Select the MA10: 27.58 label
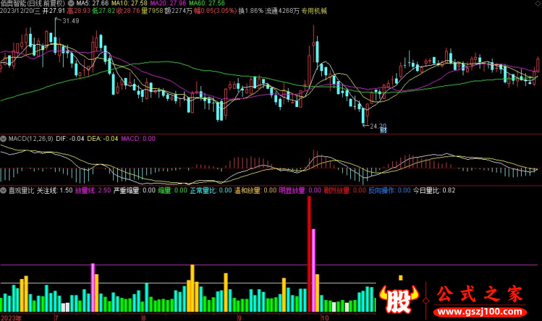 coord(129,3)
